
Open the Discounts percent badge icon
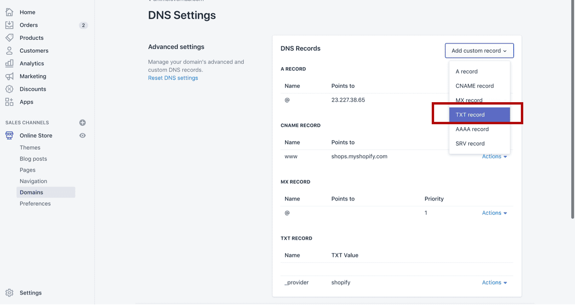(10, 89)
